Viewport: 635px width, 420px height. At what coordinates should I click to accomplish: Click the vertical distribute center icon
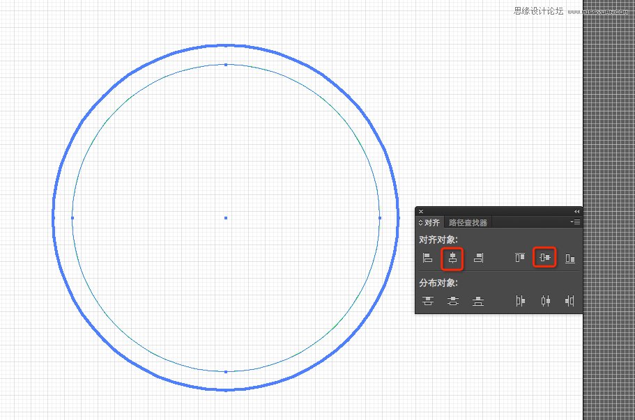453,301
